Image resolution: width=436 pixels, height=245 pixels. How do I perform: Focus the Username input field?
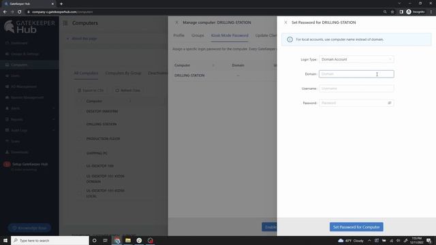(356, 88)
